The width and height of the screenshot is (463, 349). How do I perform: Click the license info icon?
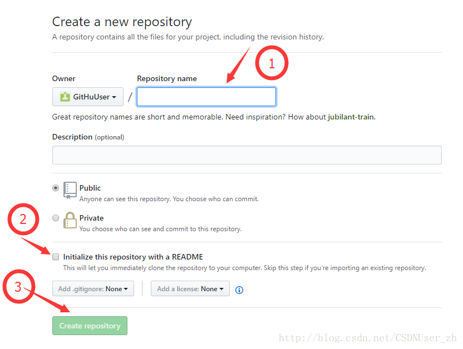tap(239, 290)
